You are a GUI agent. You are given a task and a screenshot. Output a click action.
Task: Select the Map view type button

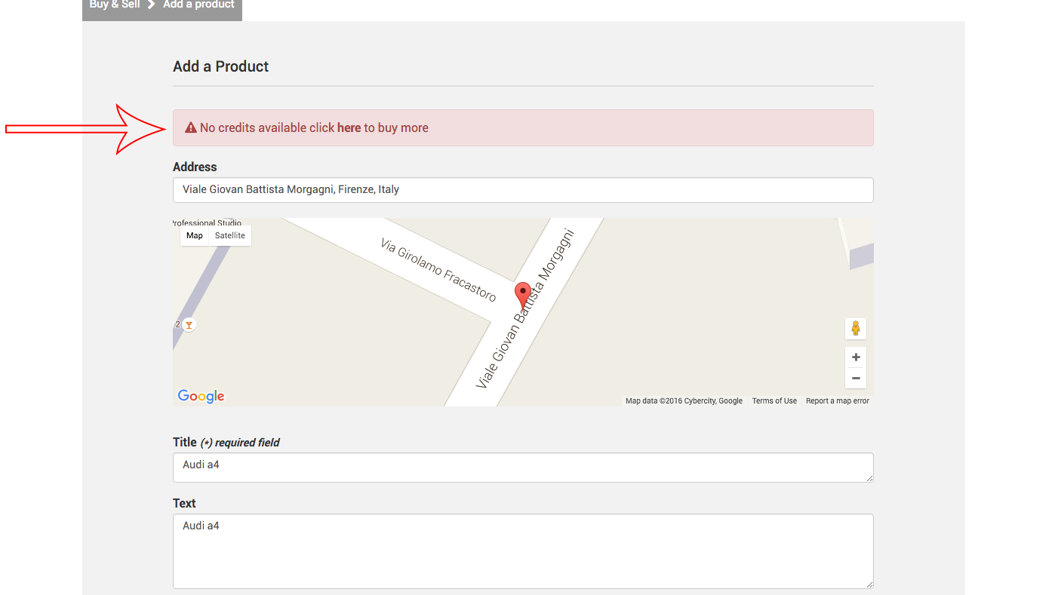[195, 235]
